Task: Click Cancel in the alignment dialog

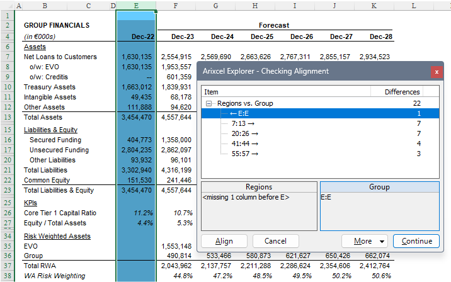Action: tap(275, 241)
